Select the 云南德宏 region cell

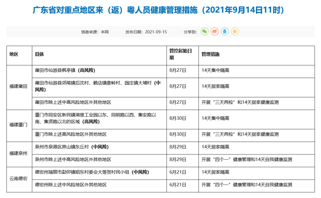19,178
